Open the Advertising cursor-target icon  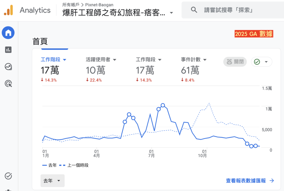(x=8, y=84)
